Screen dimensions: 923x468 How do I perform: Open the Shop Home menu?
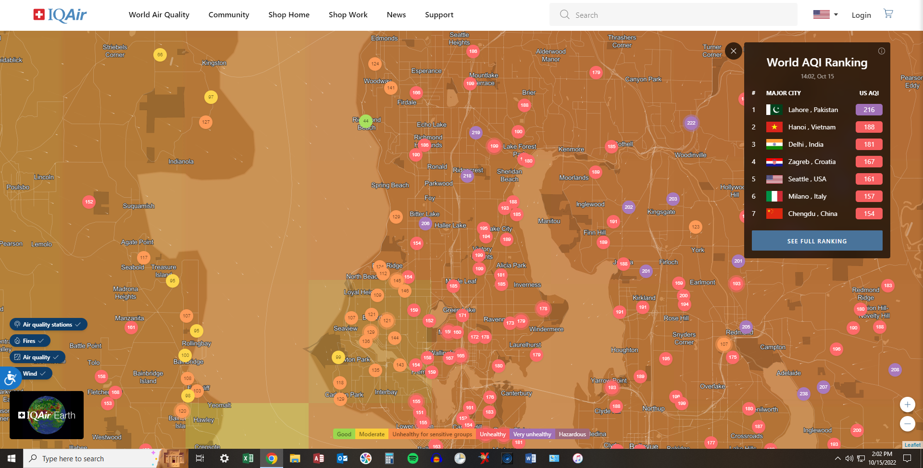point(288,15)
